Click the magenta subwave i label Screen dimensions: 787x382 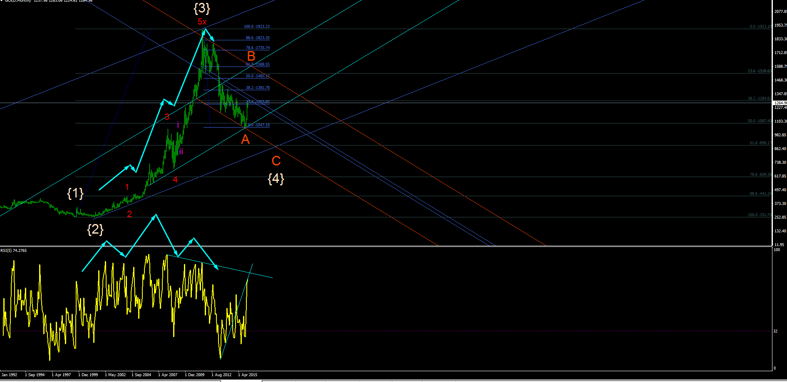(x=178, y=125)
